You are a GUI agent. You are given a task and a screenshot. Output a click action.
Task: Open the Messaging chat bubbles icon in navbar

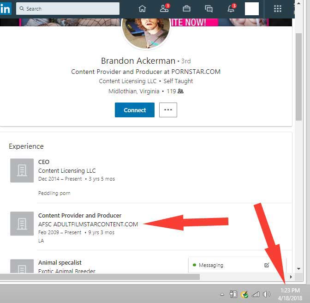(x=209, y=9)
